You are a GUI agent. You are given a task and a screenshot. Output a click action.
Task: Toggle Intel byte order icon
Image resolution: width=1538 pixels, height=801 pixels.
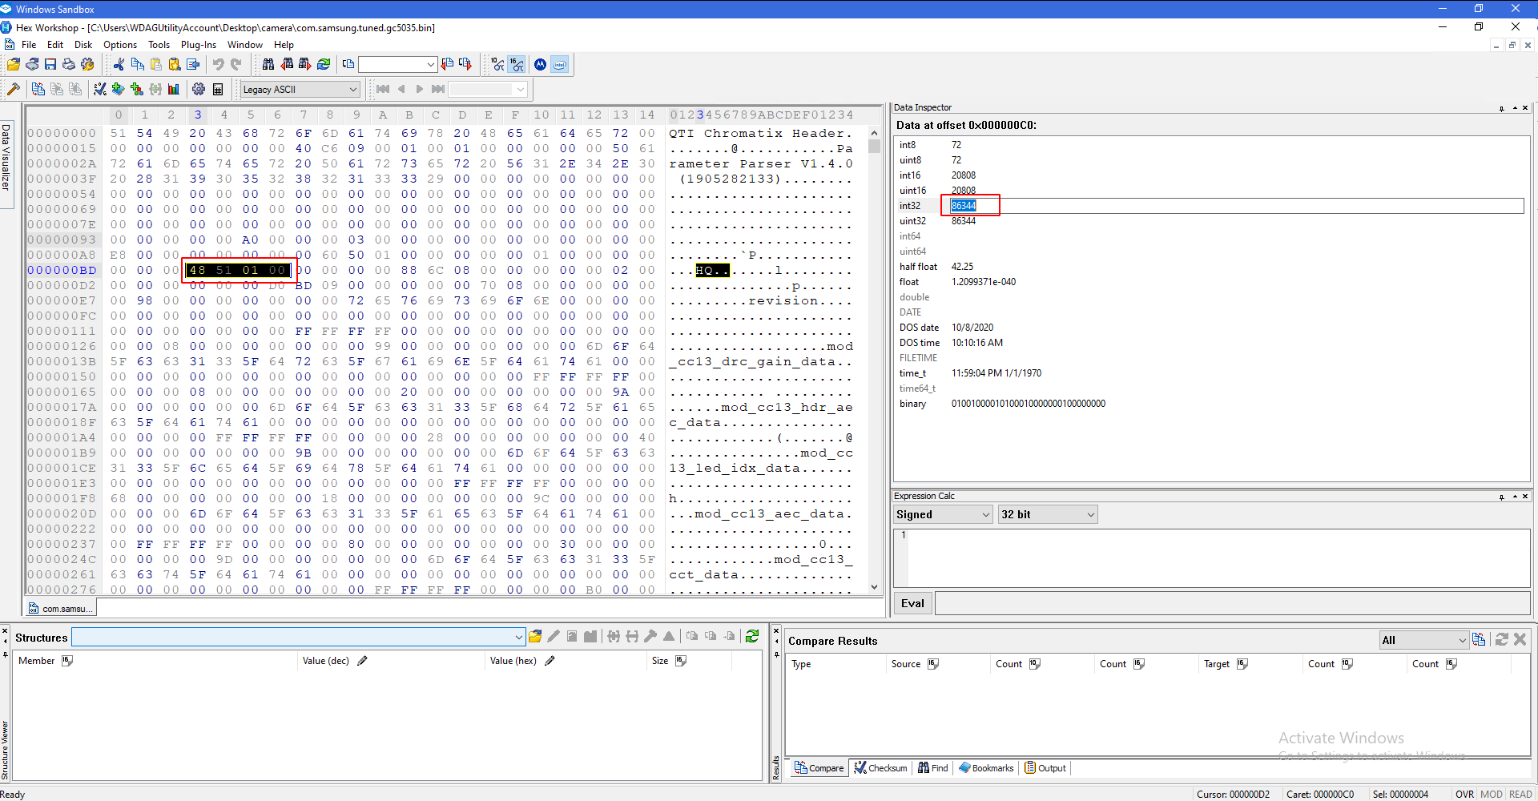coord(560,65)
